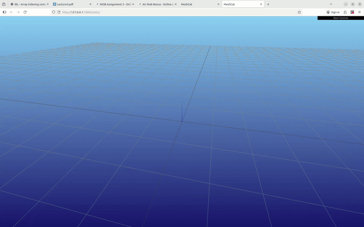The height and width of the screenshot is (227, 364).
Task: Switch to the MOB Assignment 3 tab
Action: (x=115, y=4)
